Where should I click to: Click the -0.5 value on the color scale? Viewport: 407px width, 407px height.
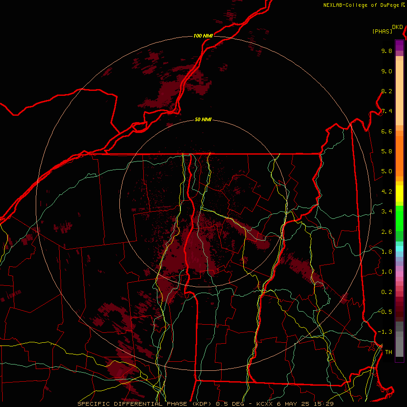(385, 312)
